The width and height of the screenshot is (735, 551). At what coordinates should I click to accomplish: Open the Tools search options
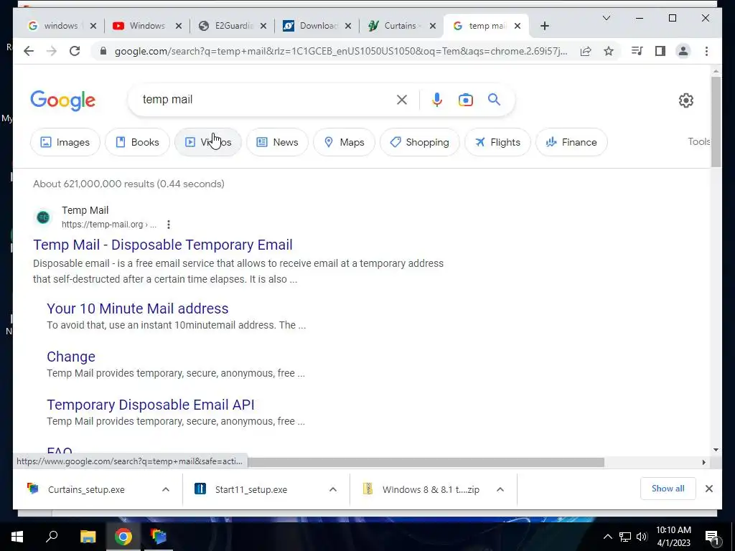[699, 141]
